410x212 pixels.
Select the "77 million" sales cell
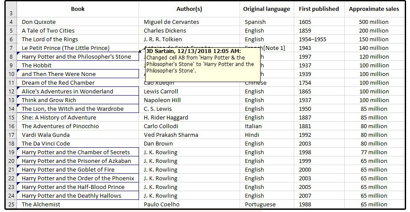[x=373, y=152]
